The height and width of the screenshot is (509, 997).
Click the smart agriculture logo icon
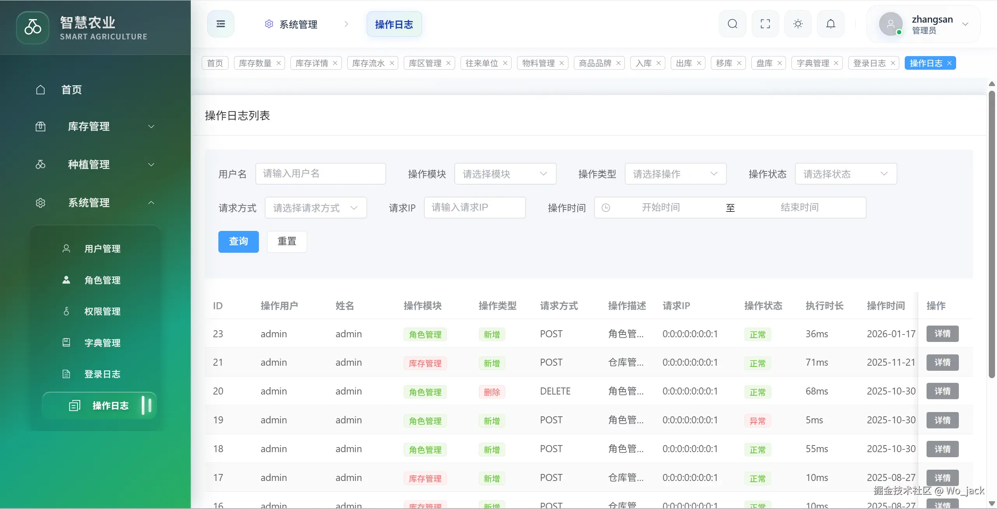pyautogui.click(x=33, y=27)
